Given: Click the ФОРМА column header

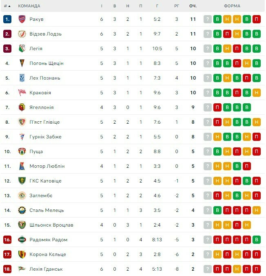Looking at the screenshot, I should pyautogui.click(x=232, y=6).
